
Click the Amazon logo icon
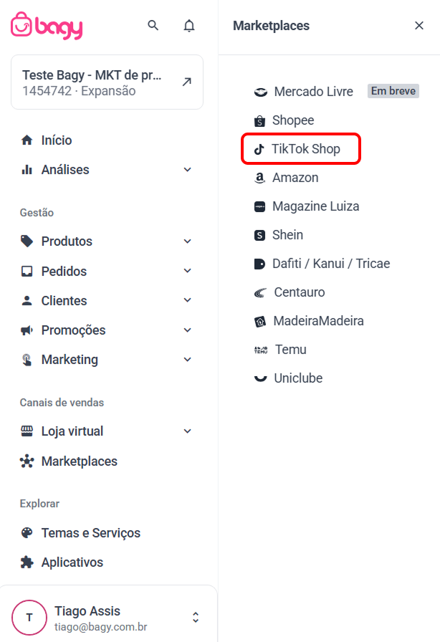coord(259,178)
